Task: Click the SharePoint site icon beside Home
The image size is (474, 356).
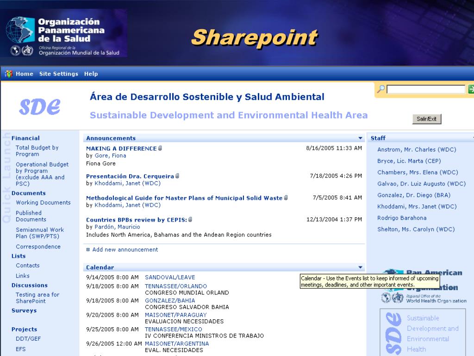Action: pyautogui.click(x=8, y=74)
